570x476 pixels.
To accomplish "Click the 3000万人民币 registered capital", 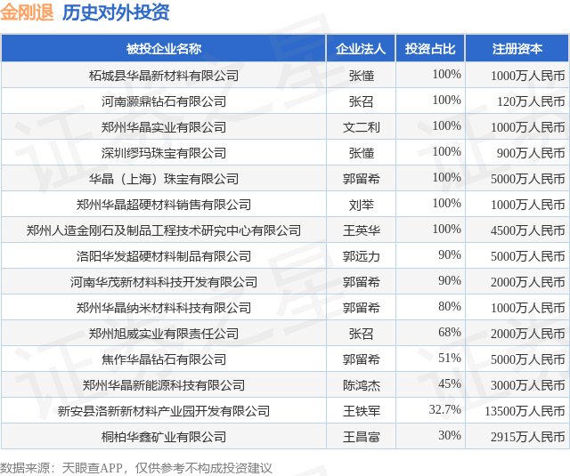I will point(528,385).
